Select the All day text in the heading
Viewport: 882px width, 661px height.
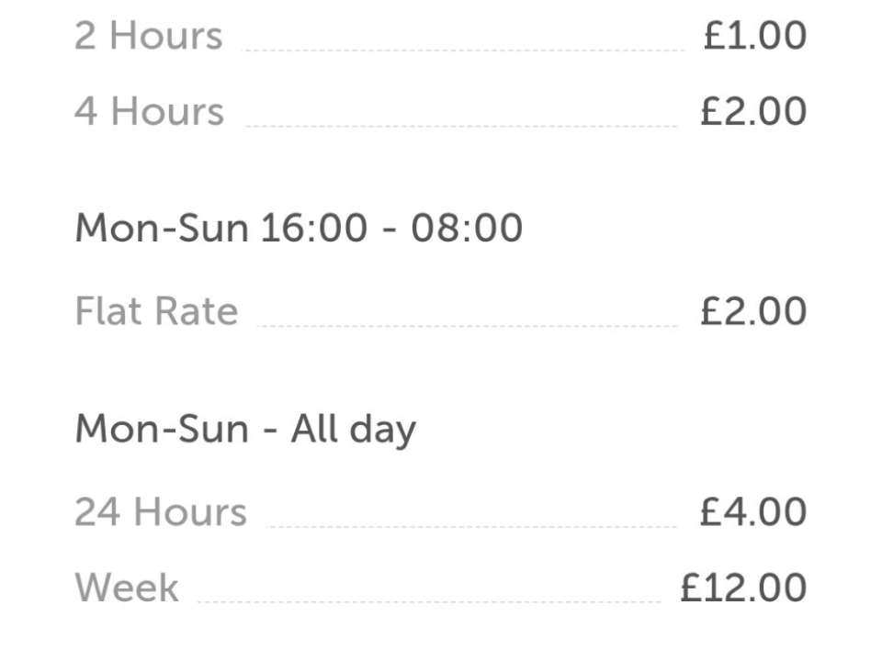coord(353,430)
